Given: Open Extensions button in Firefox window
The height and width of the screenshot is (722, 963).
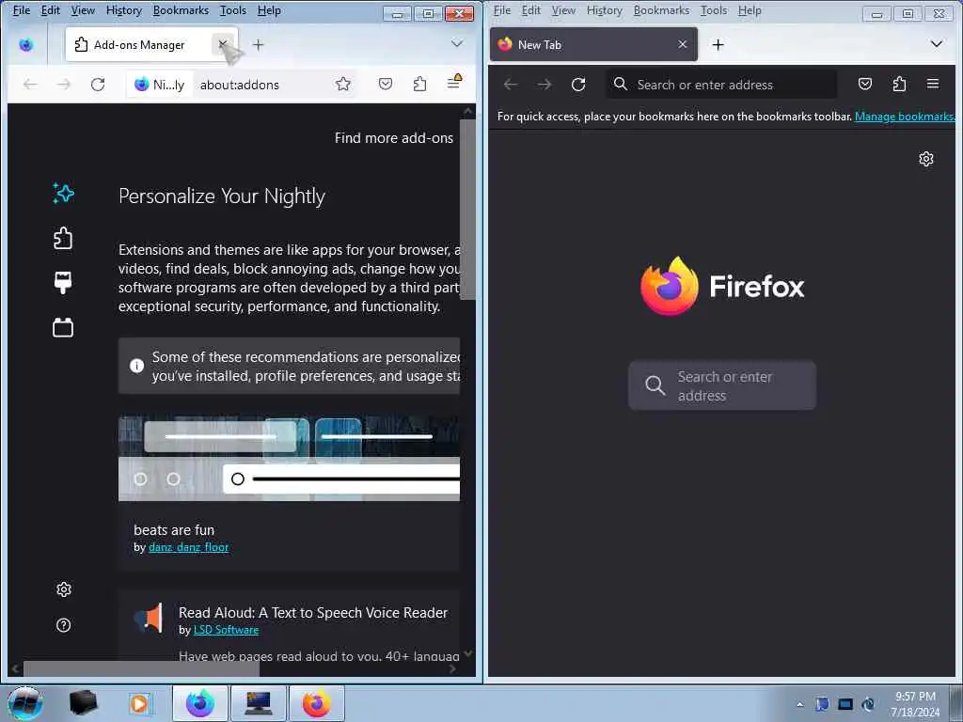Looking at the screenshot, I should click(899, 84).
